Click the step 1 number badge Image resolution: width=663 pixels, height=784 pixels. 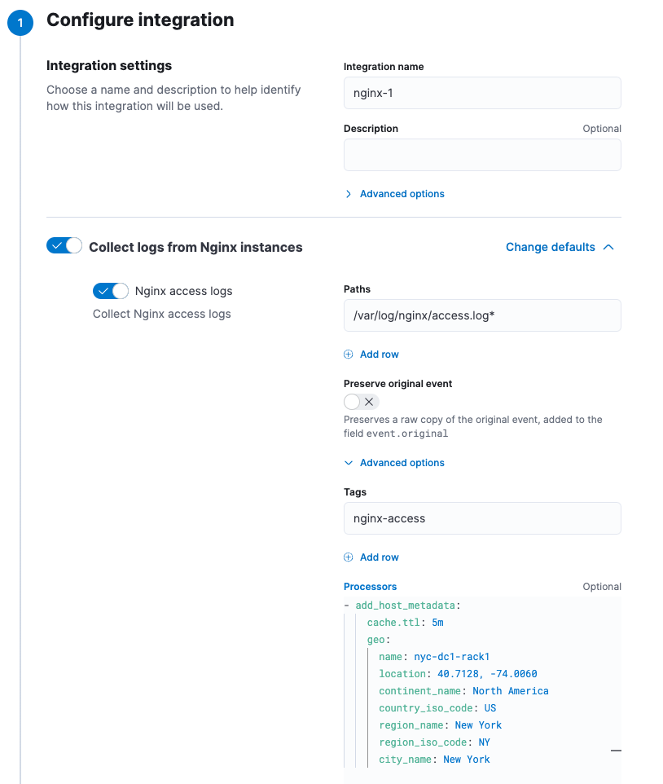point(20,23)
